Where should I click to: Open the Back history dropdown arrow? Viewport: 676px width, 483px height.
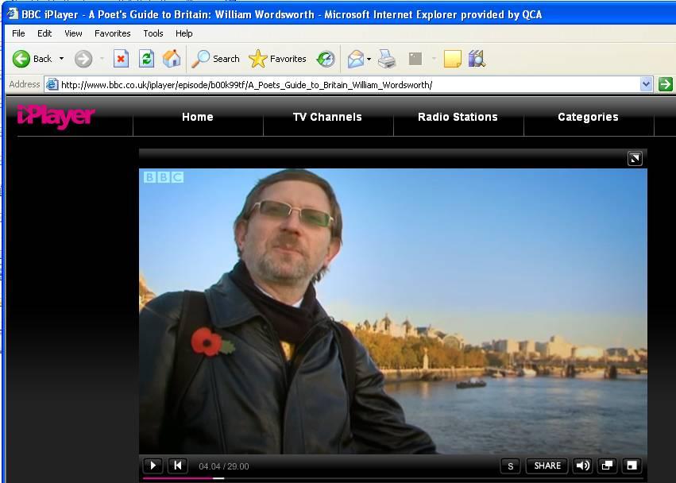(x=62, y=59)
